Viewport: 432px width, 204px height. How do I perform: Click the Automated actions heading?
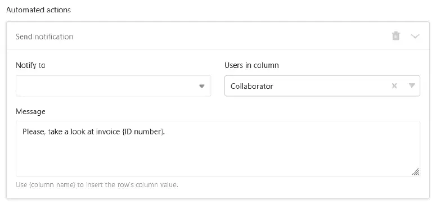[38, 10]
